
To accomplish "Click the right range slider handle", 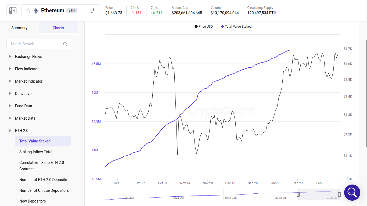I will click(339, 194).
